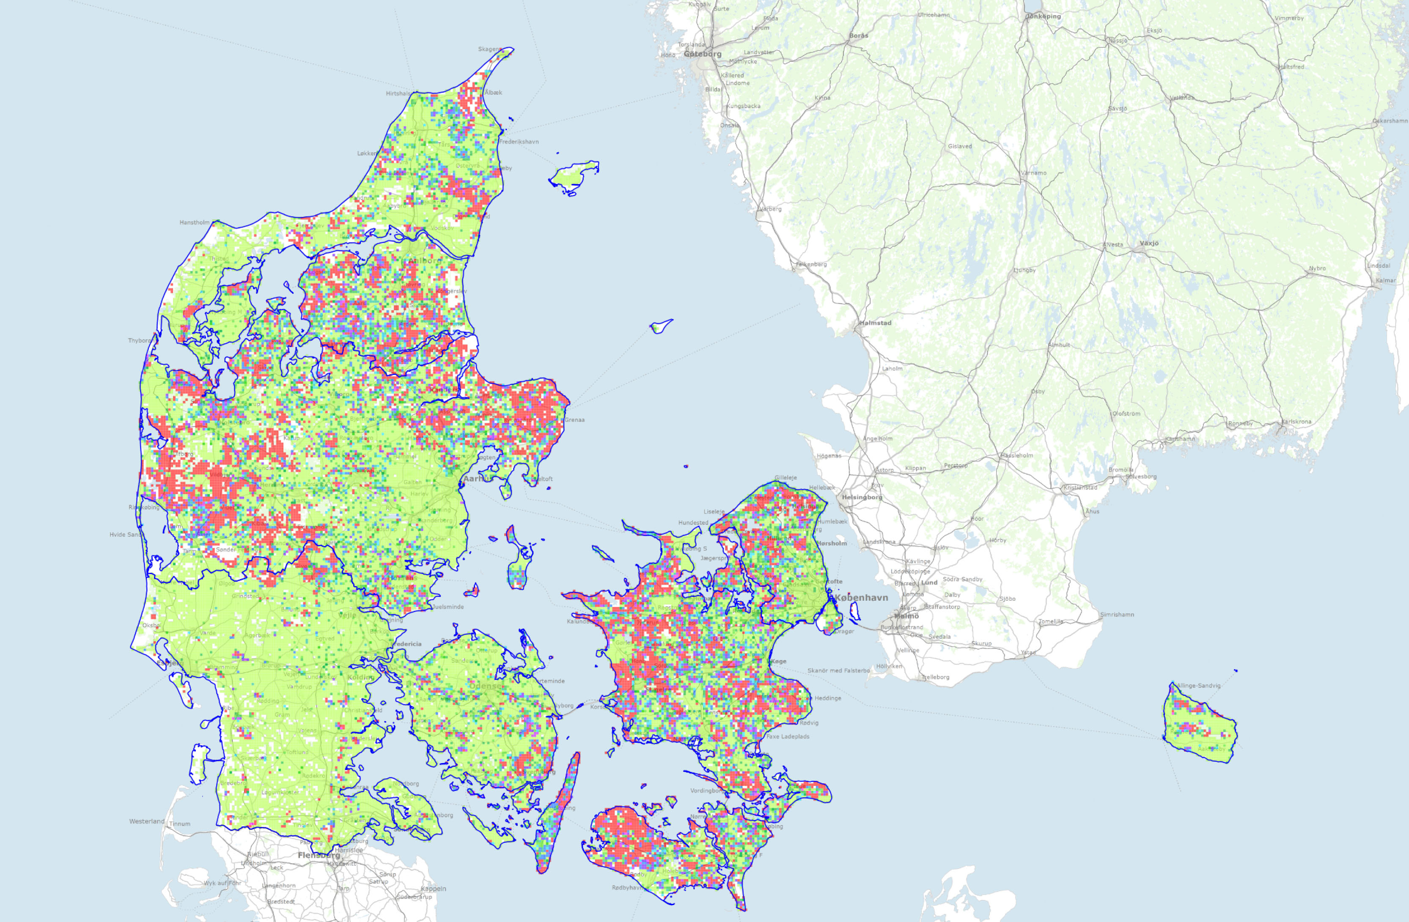Click the Flensburg label near the border
This screenshot has height=922, width=1409.
click(x=319, y=855)
